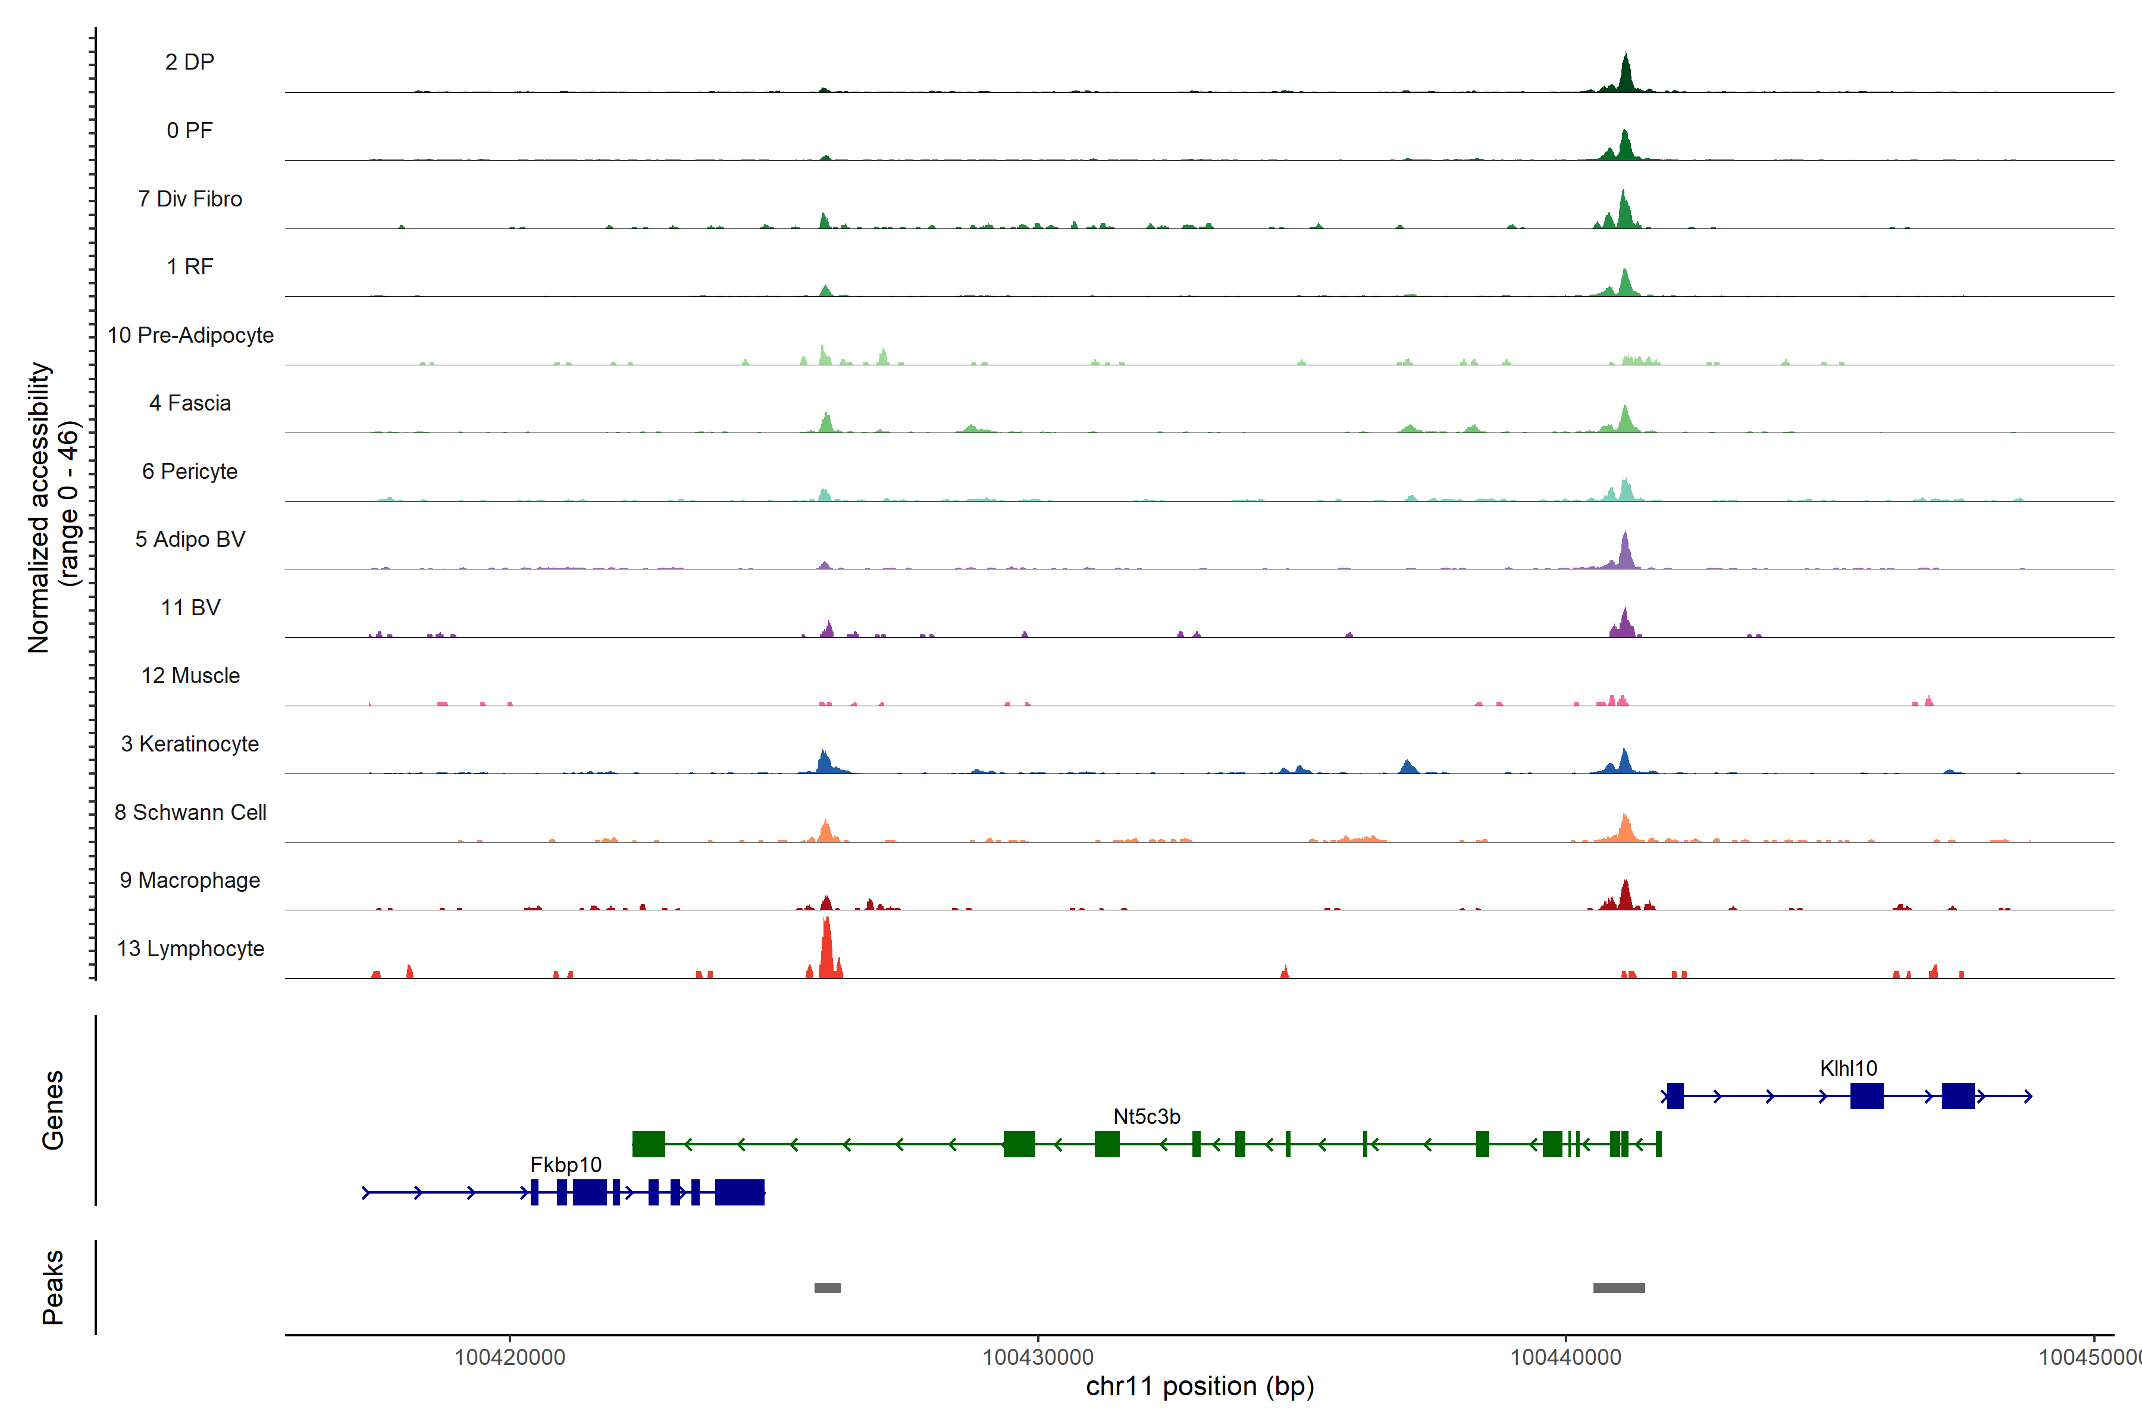This screenshot has height=1428, width=2142.
Task: Click the 13 Lymphocyte track label
Action: click(190, 949)
